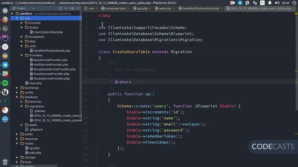Hide the Project tool window

[x=79, y=8]
